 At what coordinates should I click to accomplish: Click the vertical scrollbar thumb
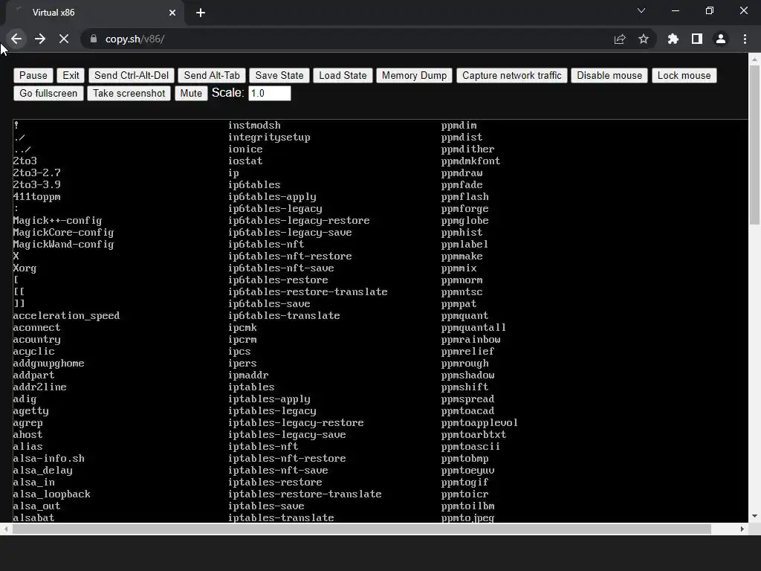click(754, 145)
